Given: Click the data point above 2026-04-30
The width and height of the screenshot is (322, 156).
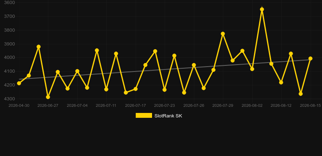Looking at the screenshot, I should tap(19, 83).
